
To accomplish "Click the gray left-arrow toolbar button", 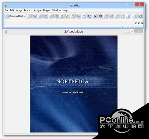I will click(x=135, y=16).
